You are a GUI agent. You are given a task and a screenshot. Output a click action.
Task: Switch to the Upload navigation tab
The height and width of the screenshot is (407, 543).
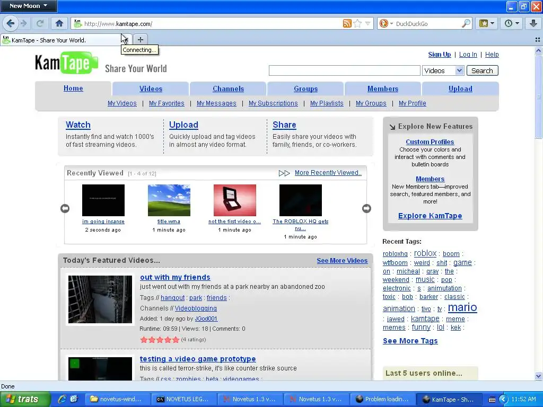point(460,89)
